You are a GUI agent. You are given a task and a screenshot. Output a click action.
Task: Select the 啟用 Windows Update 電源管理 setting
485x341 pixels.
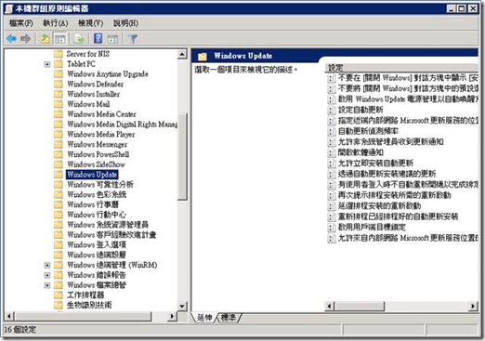408,99
